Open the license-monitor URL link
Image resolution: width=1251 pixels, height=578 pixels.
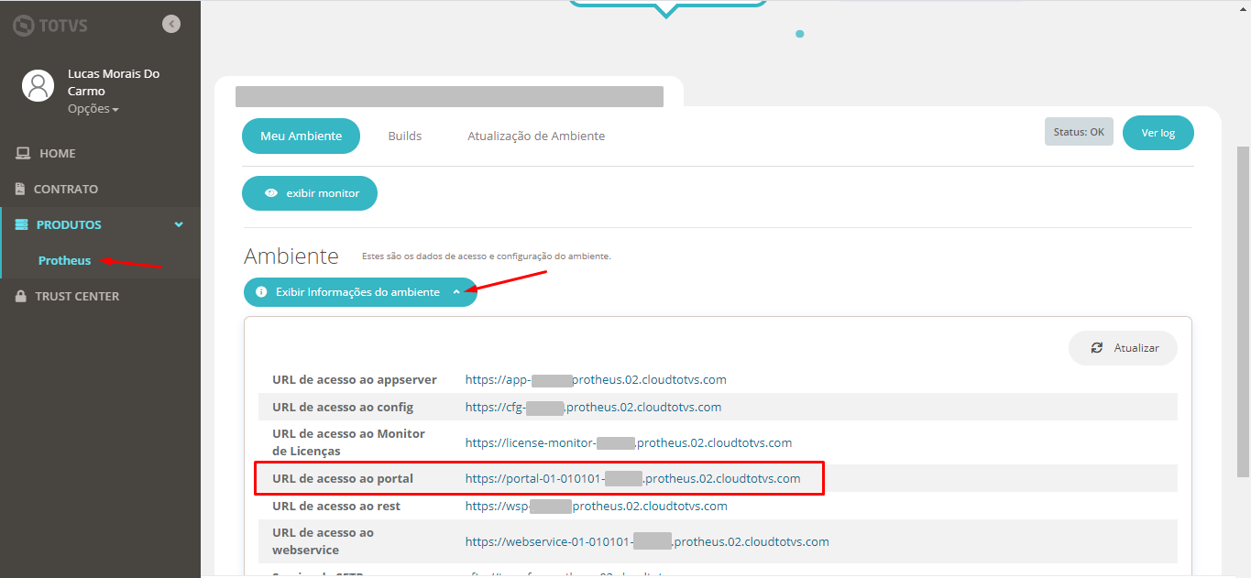(629, 442)
